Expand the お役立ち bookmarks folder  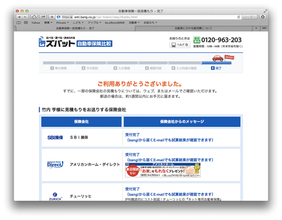[150, 23]
